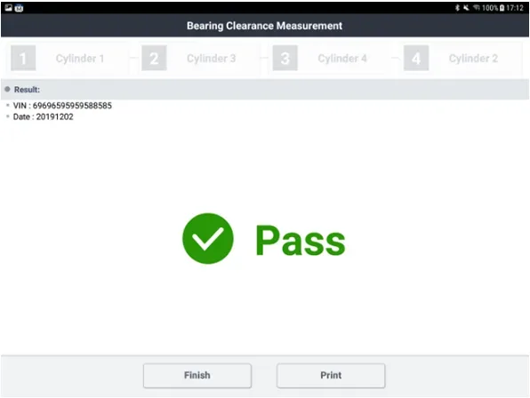Select the step 2 number box
This screenshot has width=530, height=398.
[x=154, y=58]
